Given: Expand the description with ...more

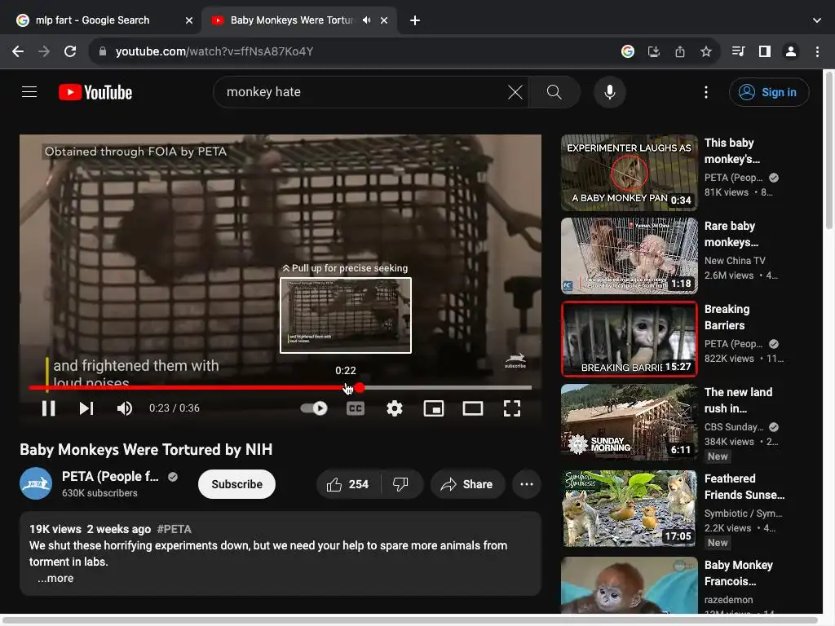Looking at the screenshot, I should (x=55, y=578).
